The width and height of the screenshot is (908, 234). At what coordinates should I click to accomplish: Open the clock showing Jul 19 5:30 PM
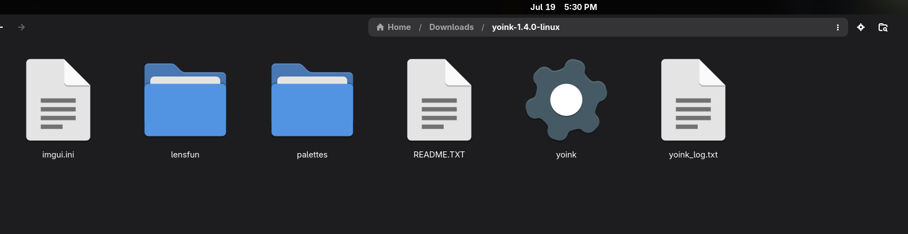[x=564, y=7]
